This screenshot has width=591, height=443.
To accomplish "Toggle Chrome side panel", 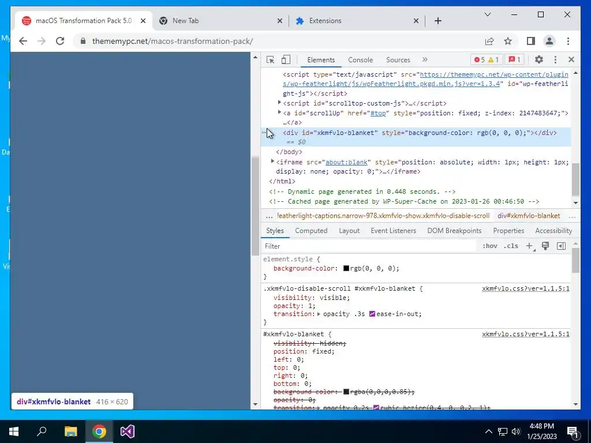I will pyautogui.click(x=531, y=41).
